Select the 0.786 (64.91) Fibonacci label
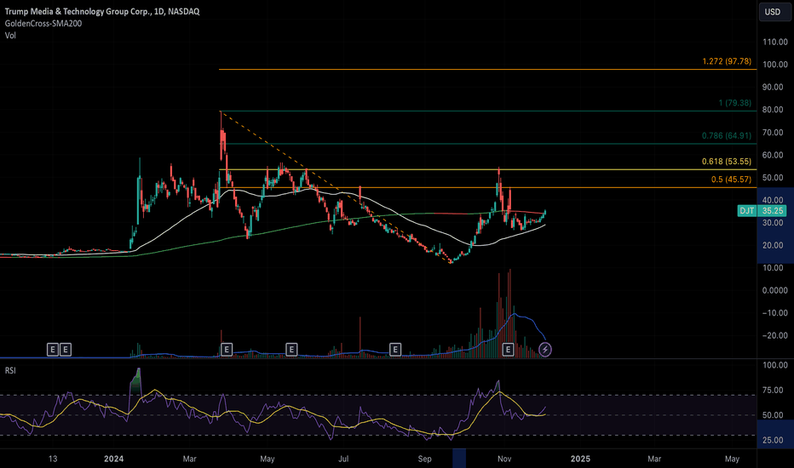Image resolution: width=794 pixels, height=468 pixels. coord(726,135)
